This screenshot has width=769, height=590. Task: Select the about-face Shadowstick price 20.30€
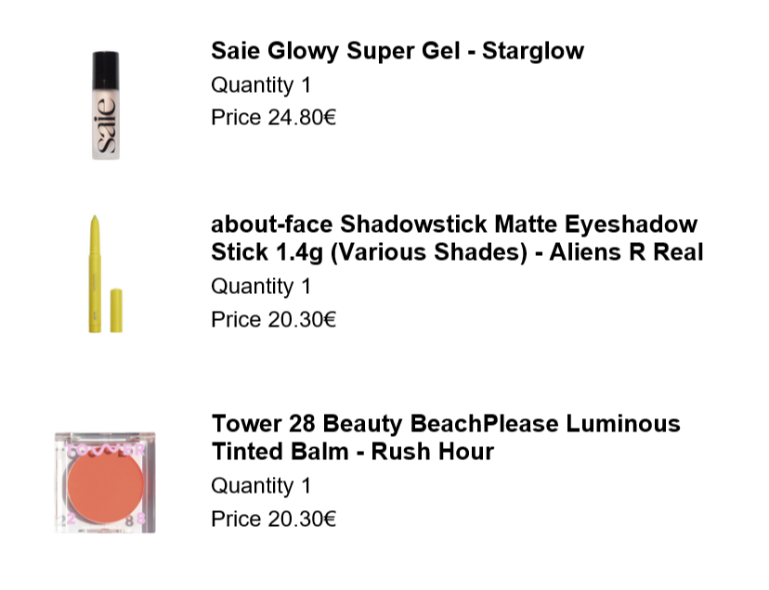(273, 319)
